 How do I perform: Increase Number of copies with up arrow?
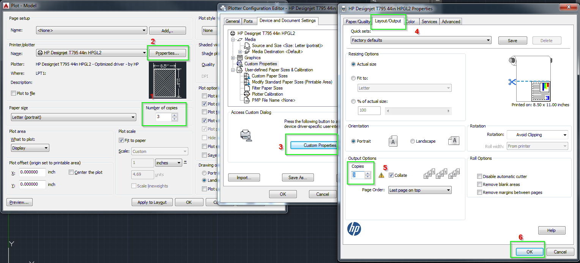pyautogui.click(x=174, y=115)
